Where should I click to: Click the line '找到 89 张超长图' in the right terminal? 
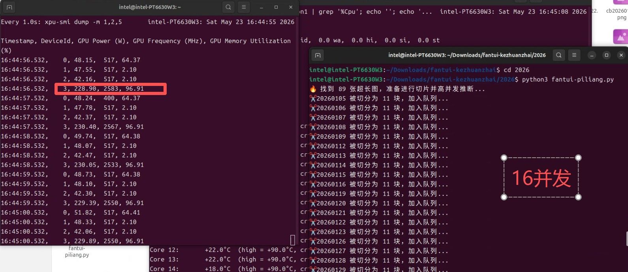coord(397,89)
